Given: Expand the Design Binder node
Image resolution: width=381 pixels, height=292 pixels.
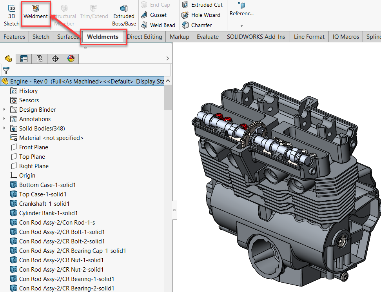Looking at the screenshot, I should 4,110.
